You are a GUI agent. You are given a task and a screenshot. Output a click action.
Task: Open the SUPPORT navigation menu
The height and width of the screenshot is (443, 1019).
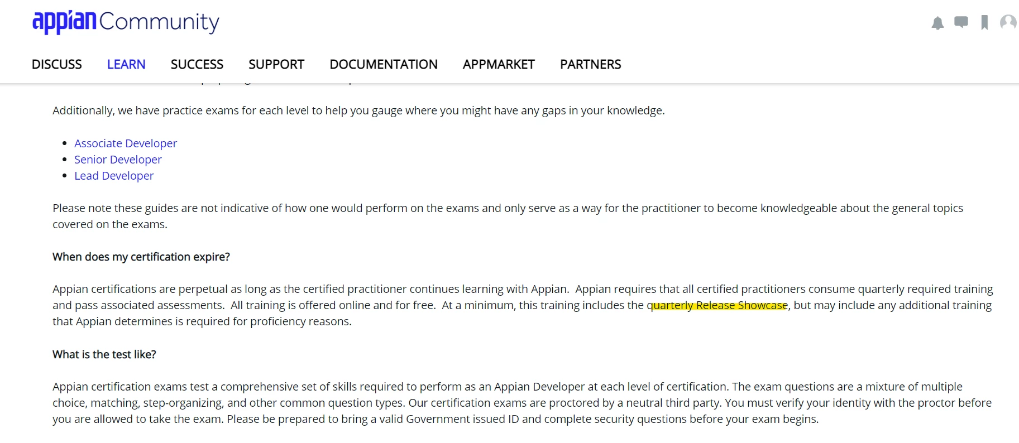tap(276, 64)
